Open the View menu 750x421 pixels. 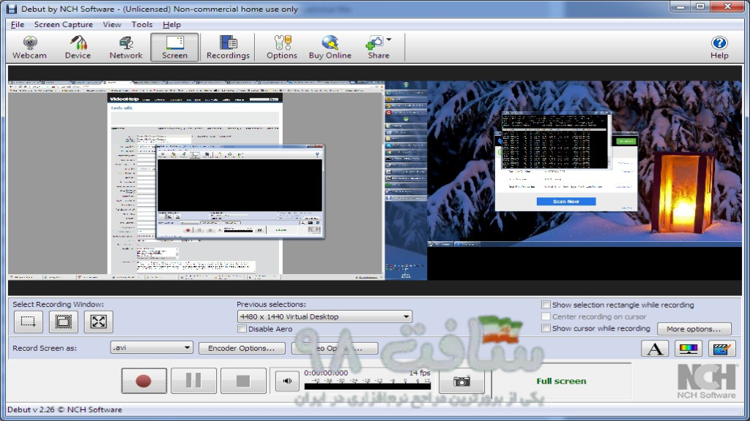coord(112,24)
